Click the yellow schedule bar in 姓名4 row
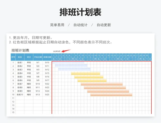This screenshot has width=161, height=123. pyautogui.click(x=86, y=73)
